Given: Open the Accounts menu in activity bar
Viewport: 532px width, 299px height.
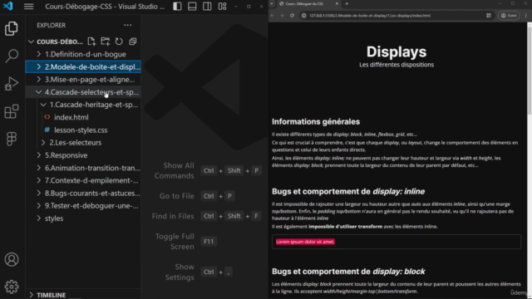Looking at the screenshot, I should click(12, 259).
